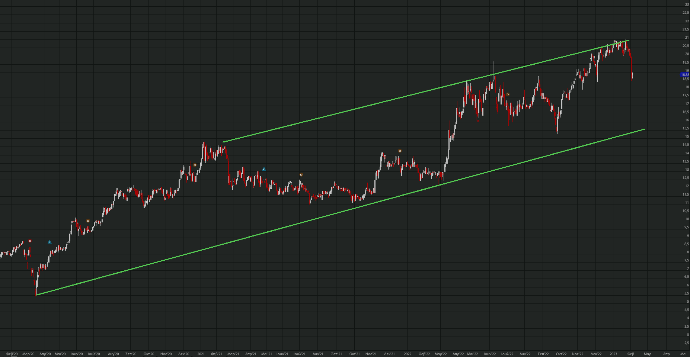
Task: Click the price axis value 7,5
Action: click(687, 260)
